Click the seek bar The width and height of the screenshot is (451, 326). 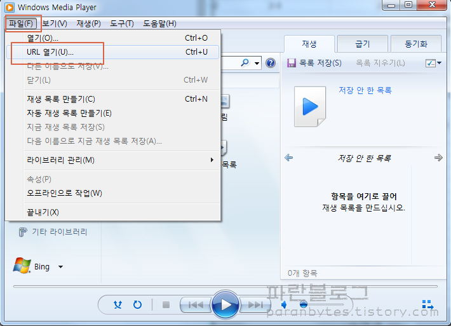[226, 287]
